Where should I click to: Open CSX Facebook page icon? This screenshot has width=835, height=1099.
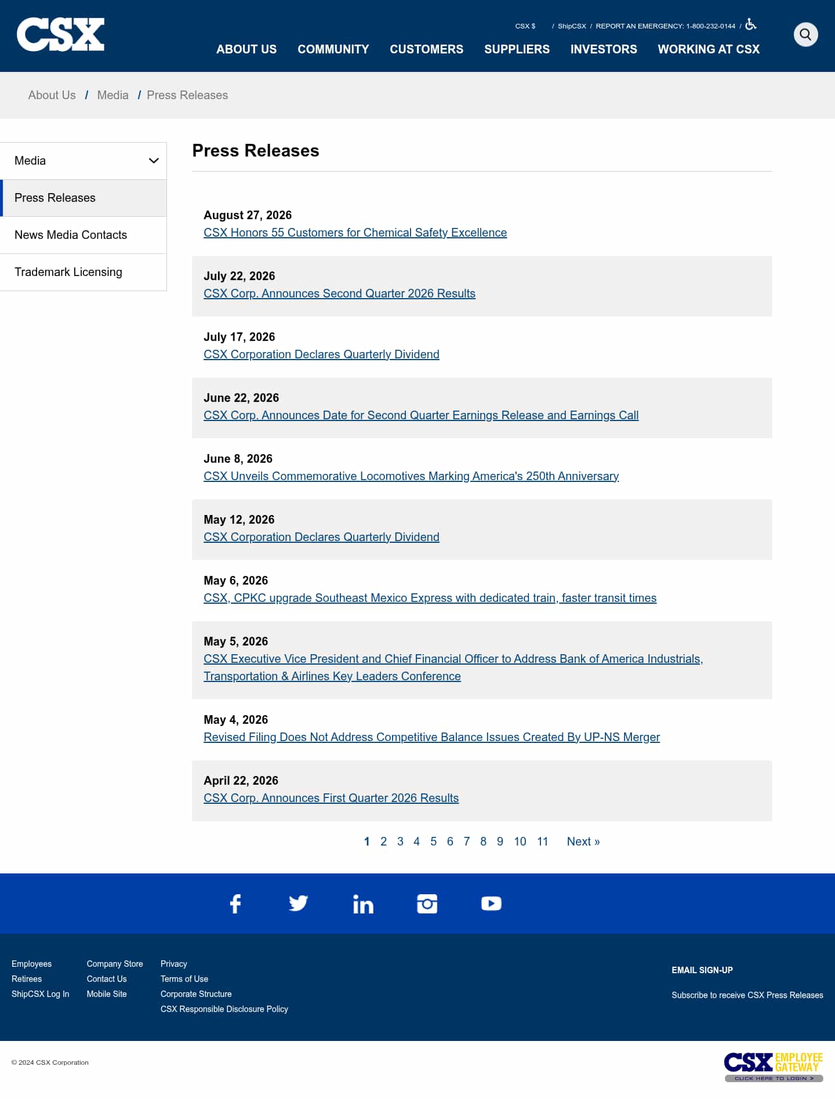235,904
